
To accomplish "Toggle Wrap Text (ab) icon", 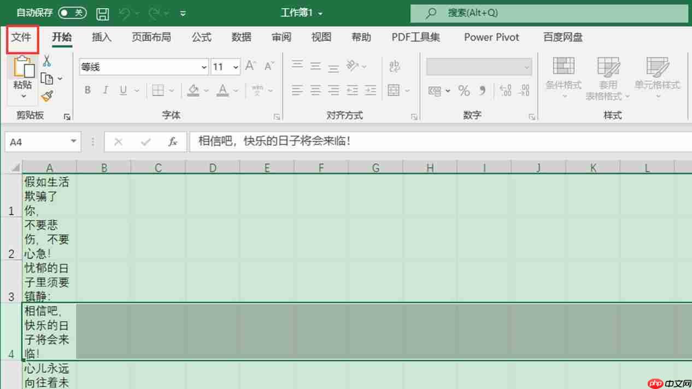I will click(x=394, y=66).
